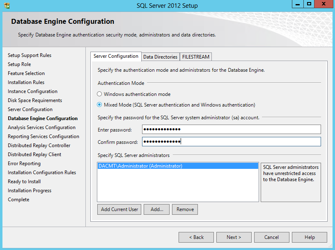Click the Add Current User button
The height and width of the screenshot is (250, 335).
[119, 209]
